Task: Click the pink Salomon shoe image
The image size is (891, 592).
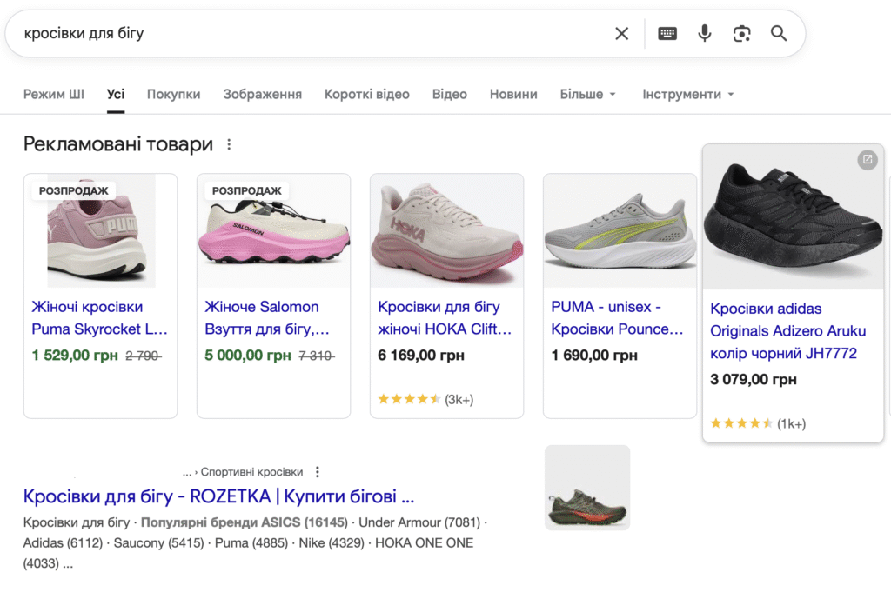Action: tap(273, 231)
